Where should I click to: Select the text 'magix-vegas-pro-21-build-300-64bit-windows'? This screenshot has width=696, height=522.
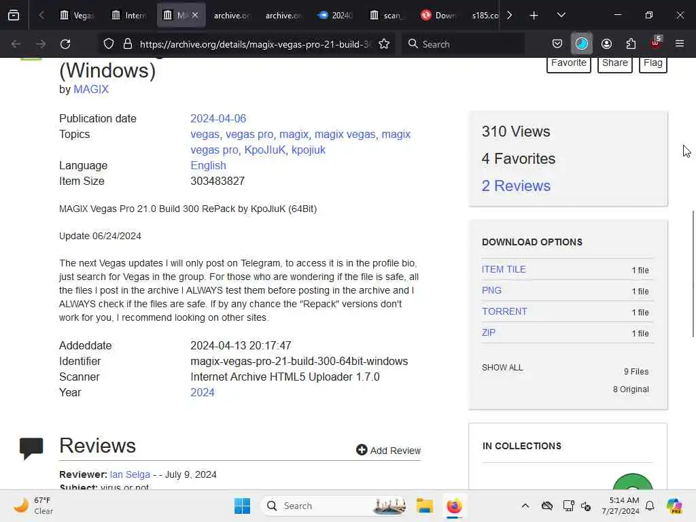(x=299, y=361)
